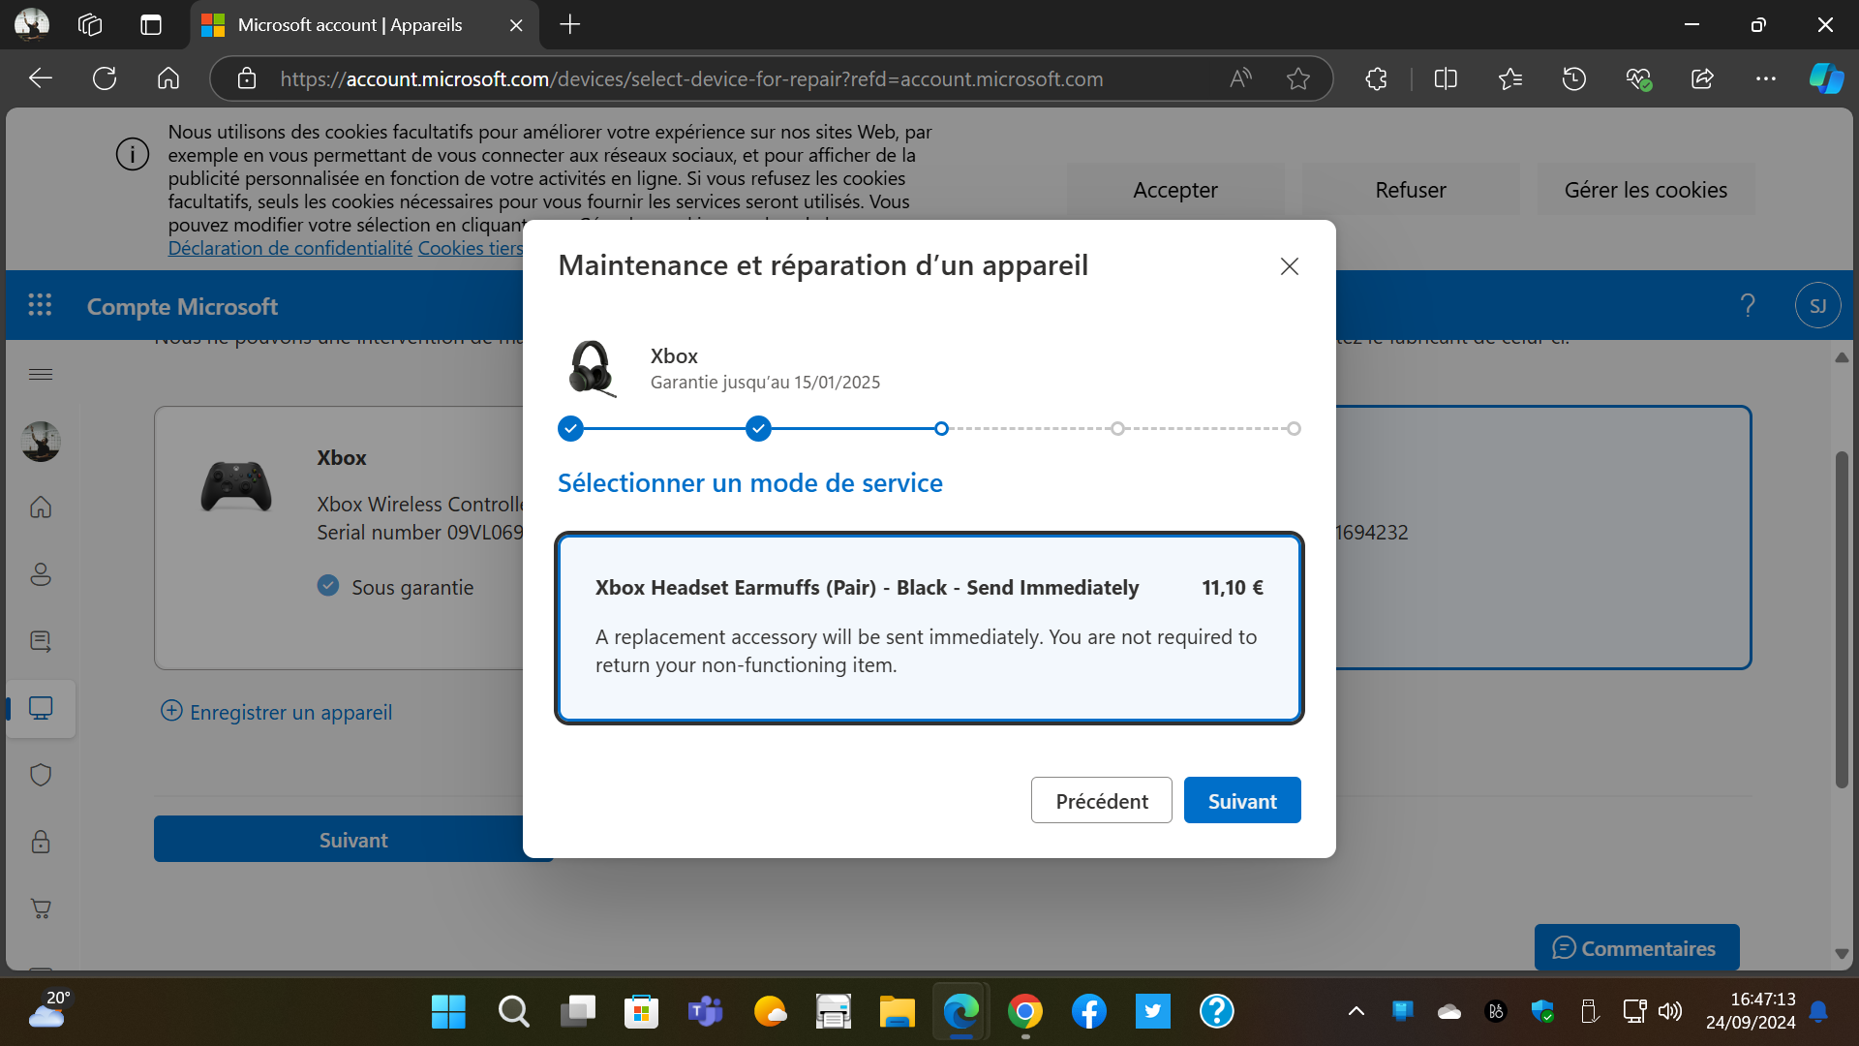The width and height of the screenshot is (1859, 1046).
Task: Click the second completed step marker
Action: click(x=758, y=428)
